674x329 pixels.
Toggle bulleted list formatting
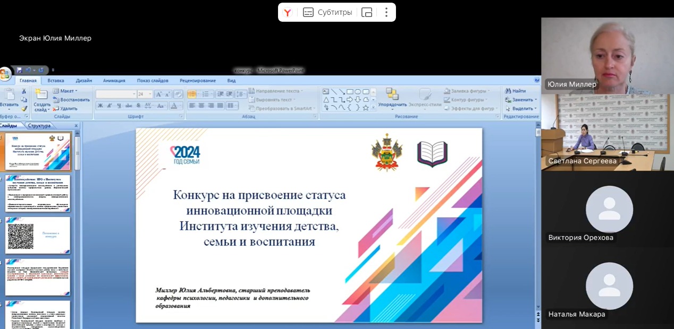pos(192,94)
